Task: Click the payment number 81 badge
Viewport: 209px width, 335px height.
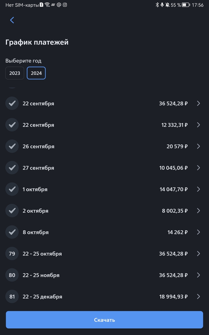Action: tap(12, 297)
